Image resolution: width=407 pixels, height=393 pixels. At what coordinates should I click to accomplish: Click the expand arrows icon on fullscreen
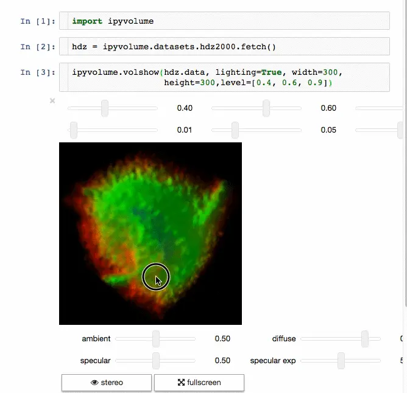[181, 383]
